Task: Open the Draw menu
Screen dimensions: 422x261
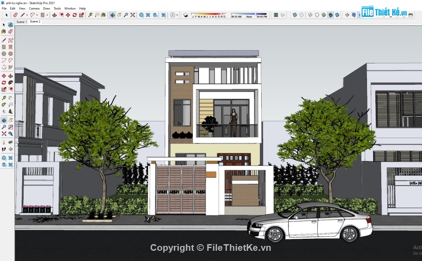Action: (x=47, y=8)
